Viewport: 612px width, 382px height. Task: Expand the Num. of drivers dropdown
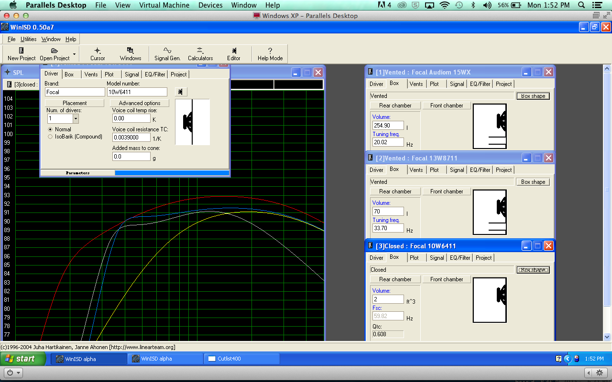coord(76,118)
